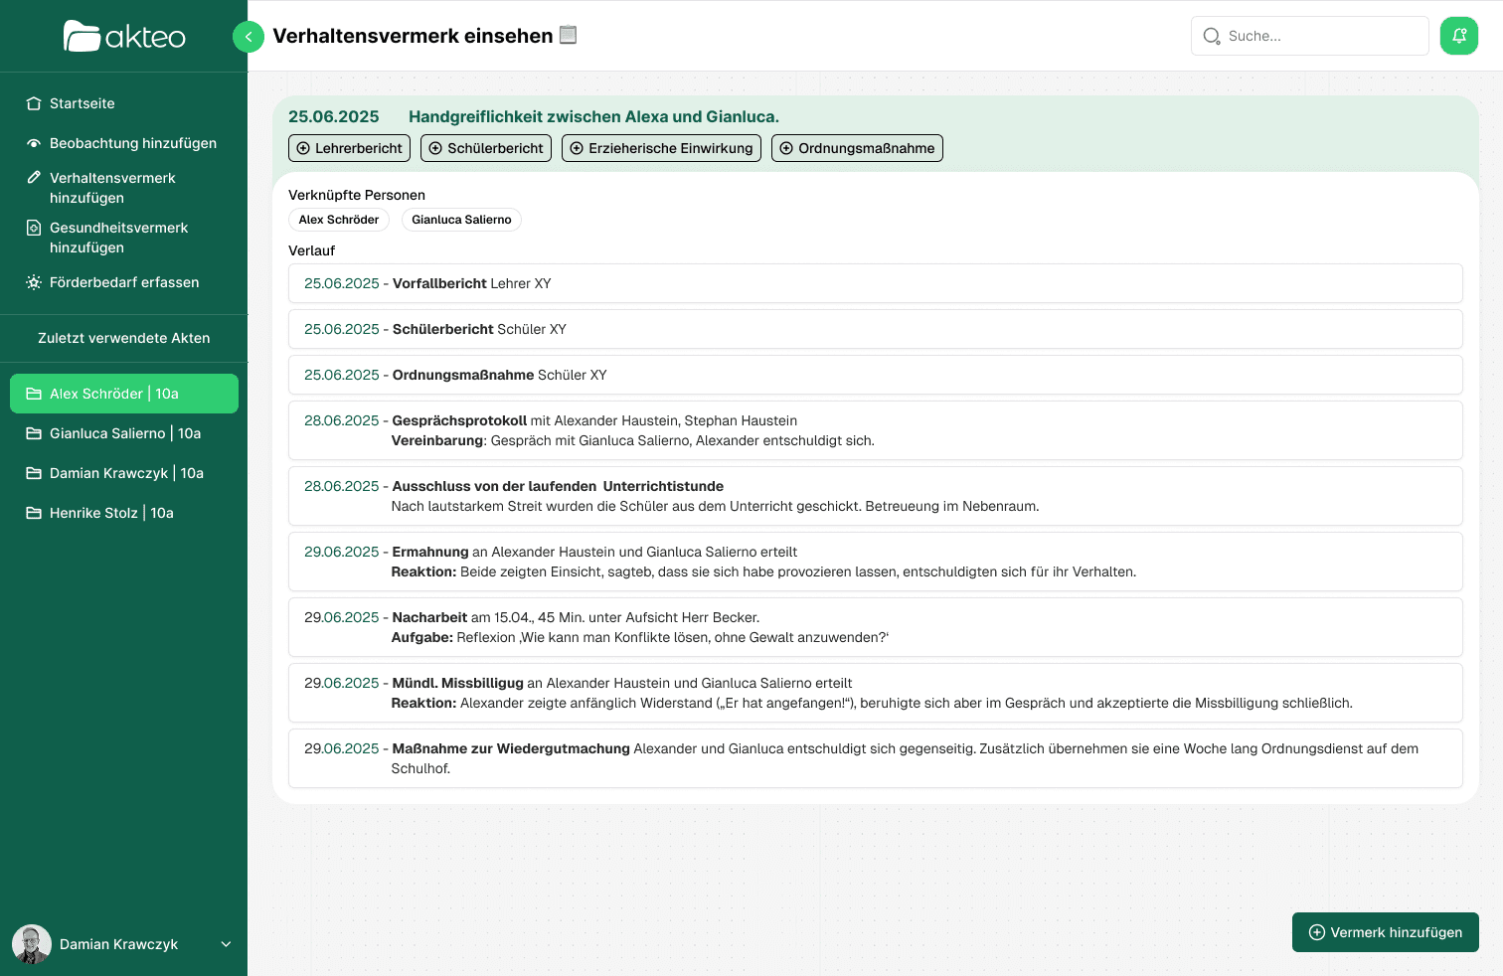Viewport: 1503px width, 976px height.
Task: Focus the Suche search field
Action: (x=1310, y=36)
